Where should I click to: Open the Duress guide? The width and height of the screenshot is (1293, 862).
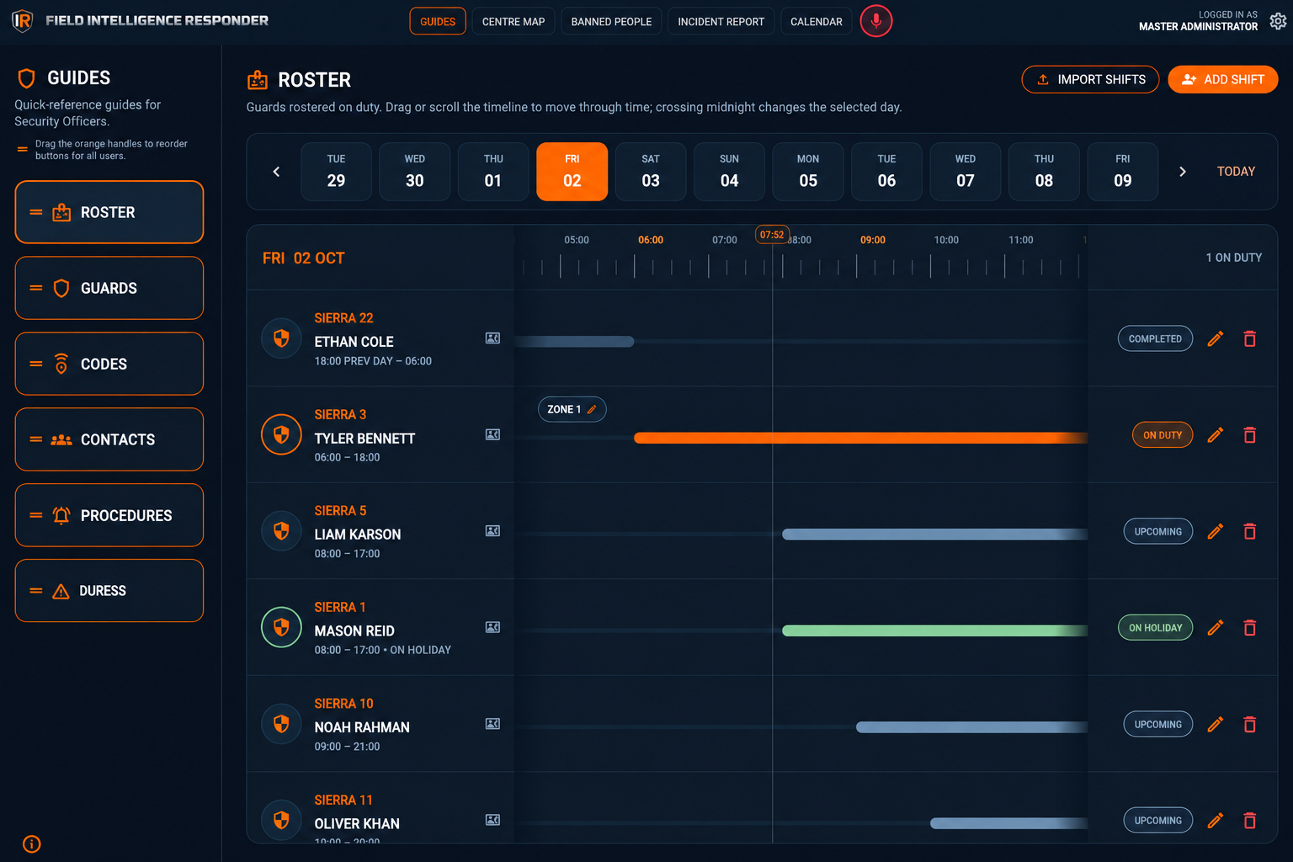109,591
